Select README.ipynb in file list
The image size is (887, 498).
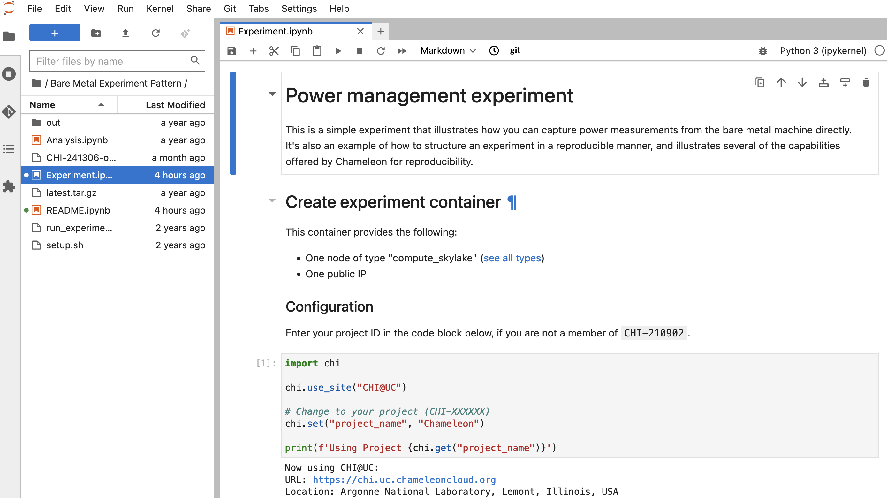(x=117, y=210)
